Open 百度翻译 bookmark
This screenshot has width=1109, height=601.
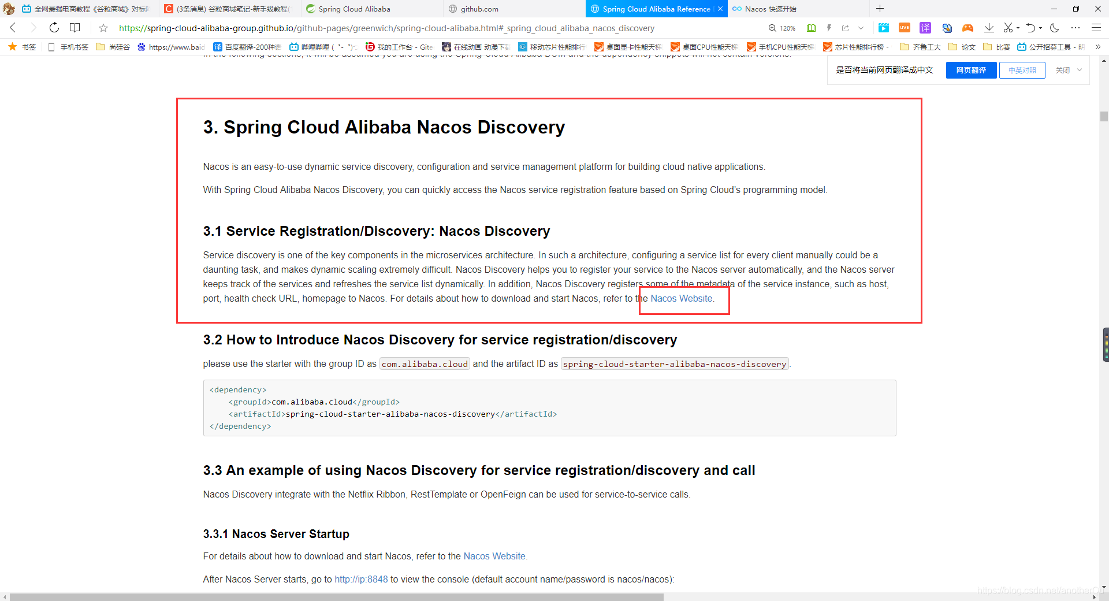tap(247, 47)
